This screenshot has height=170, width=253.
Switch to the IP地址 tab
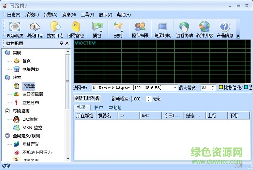pos(115,108)
